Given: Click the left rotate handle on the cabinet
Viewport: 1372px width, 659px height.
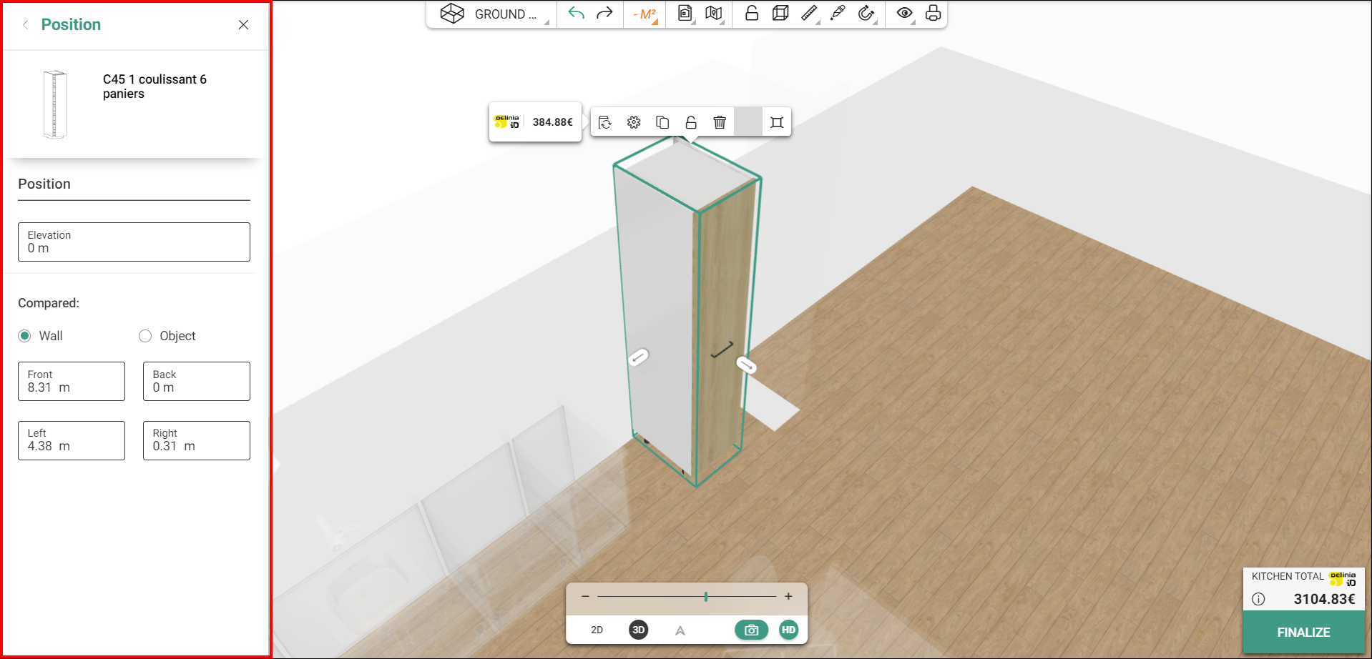Looking at the screenshot, I should 638,356.
